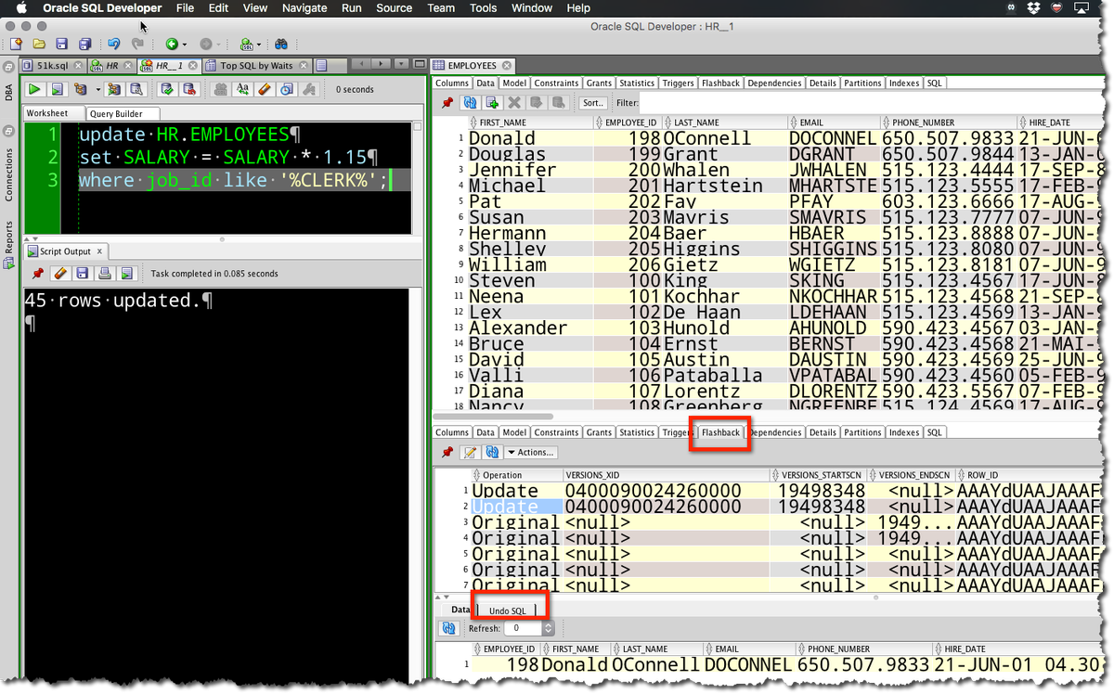Navigate back with green arrow button
This screenshot has width=1114, height=694.
172,44
